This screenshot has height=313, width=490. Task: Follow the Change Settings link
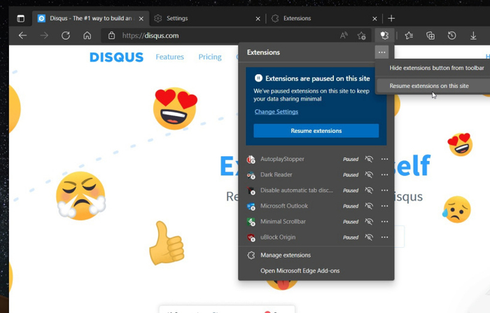pyautogui.click(x=276, y=111)
